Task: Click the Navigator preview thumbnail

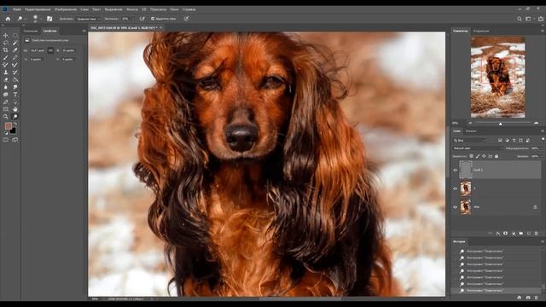Action: tap(498, 77)
